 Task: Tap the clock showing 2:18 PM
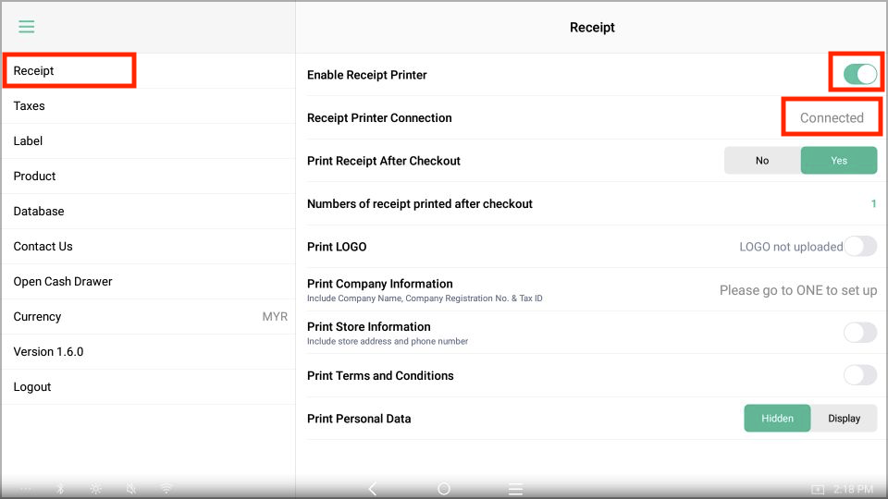pos(853,490)
